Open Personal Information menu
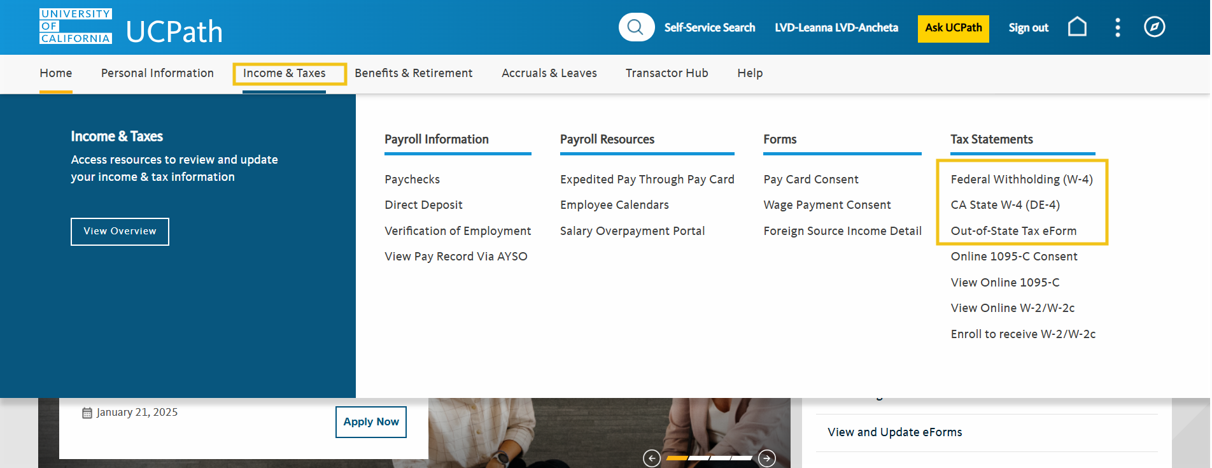This screenshot has width=1212, height=468. (x=157, y=73)
